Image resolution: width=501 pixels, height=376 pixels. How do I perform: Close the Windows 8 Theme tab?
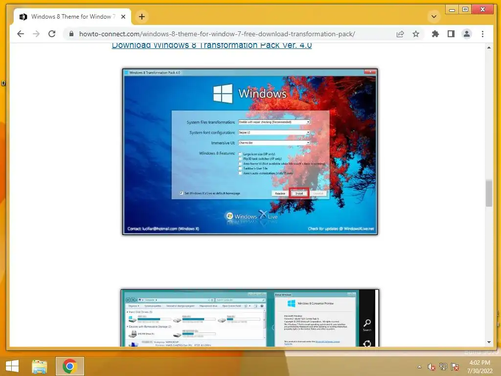[123, 17]
